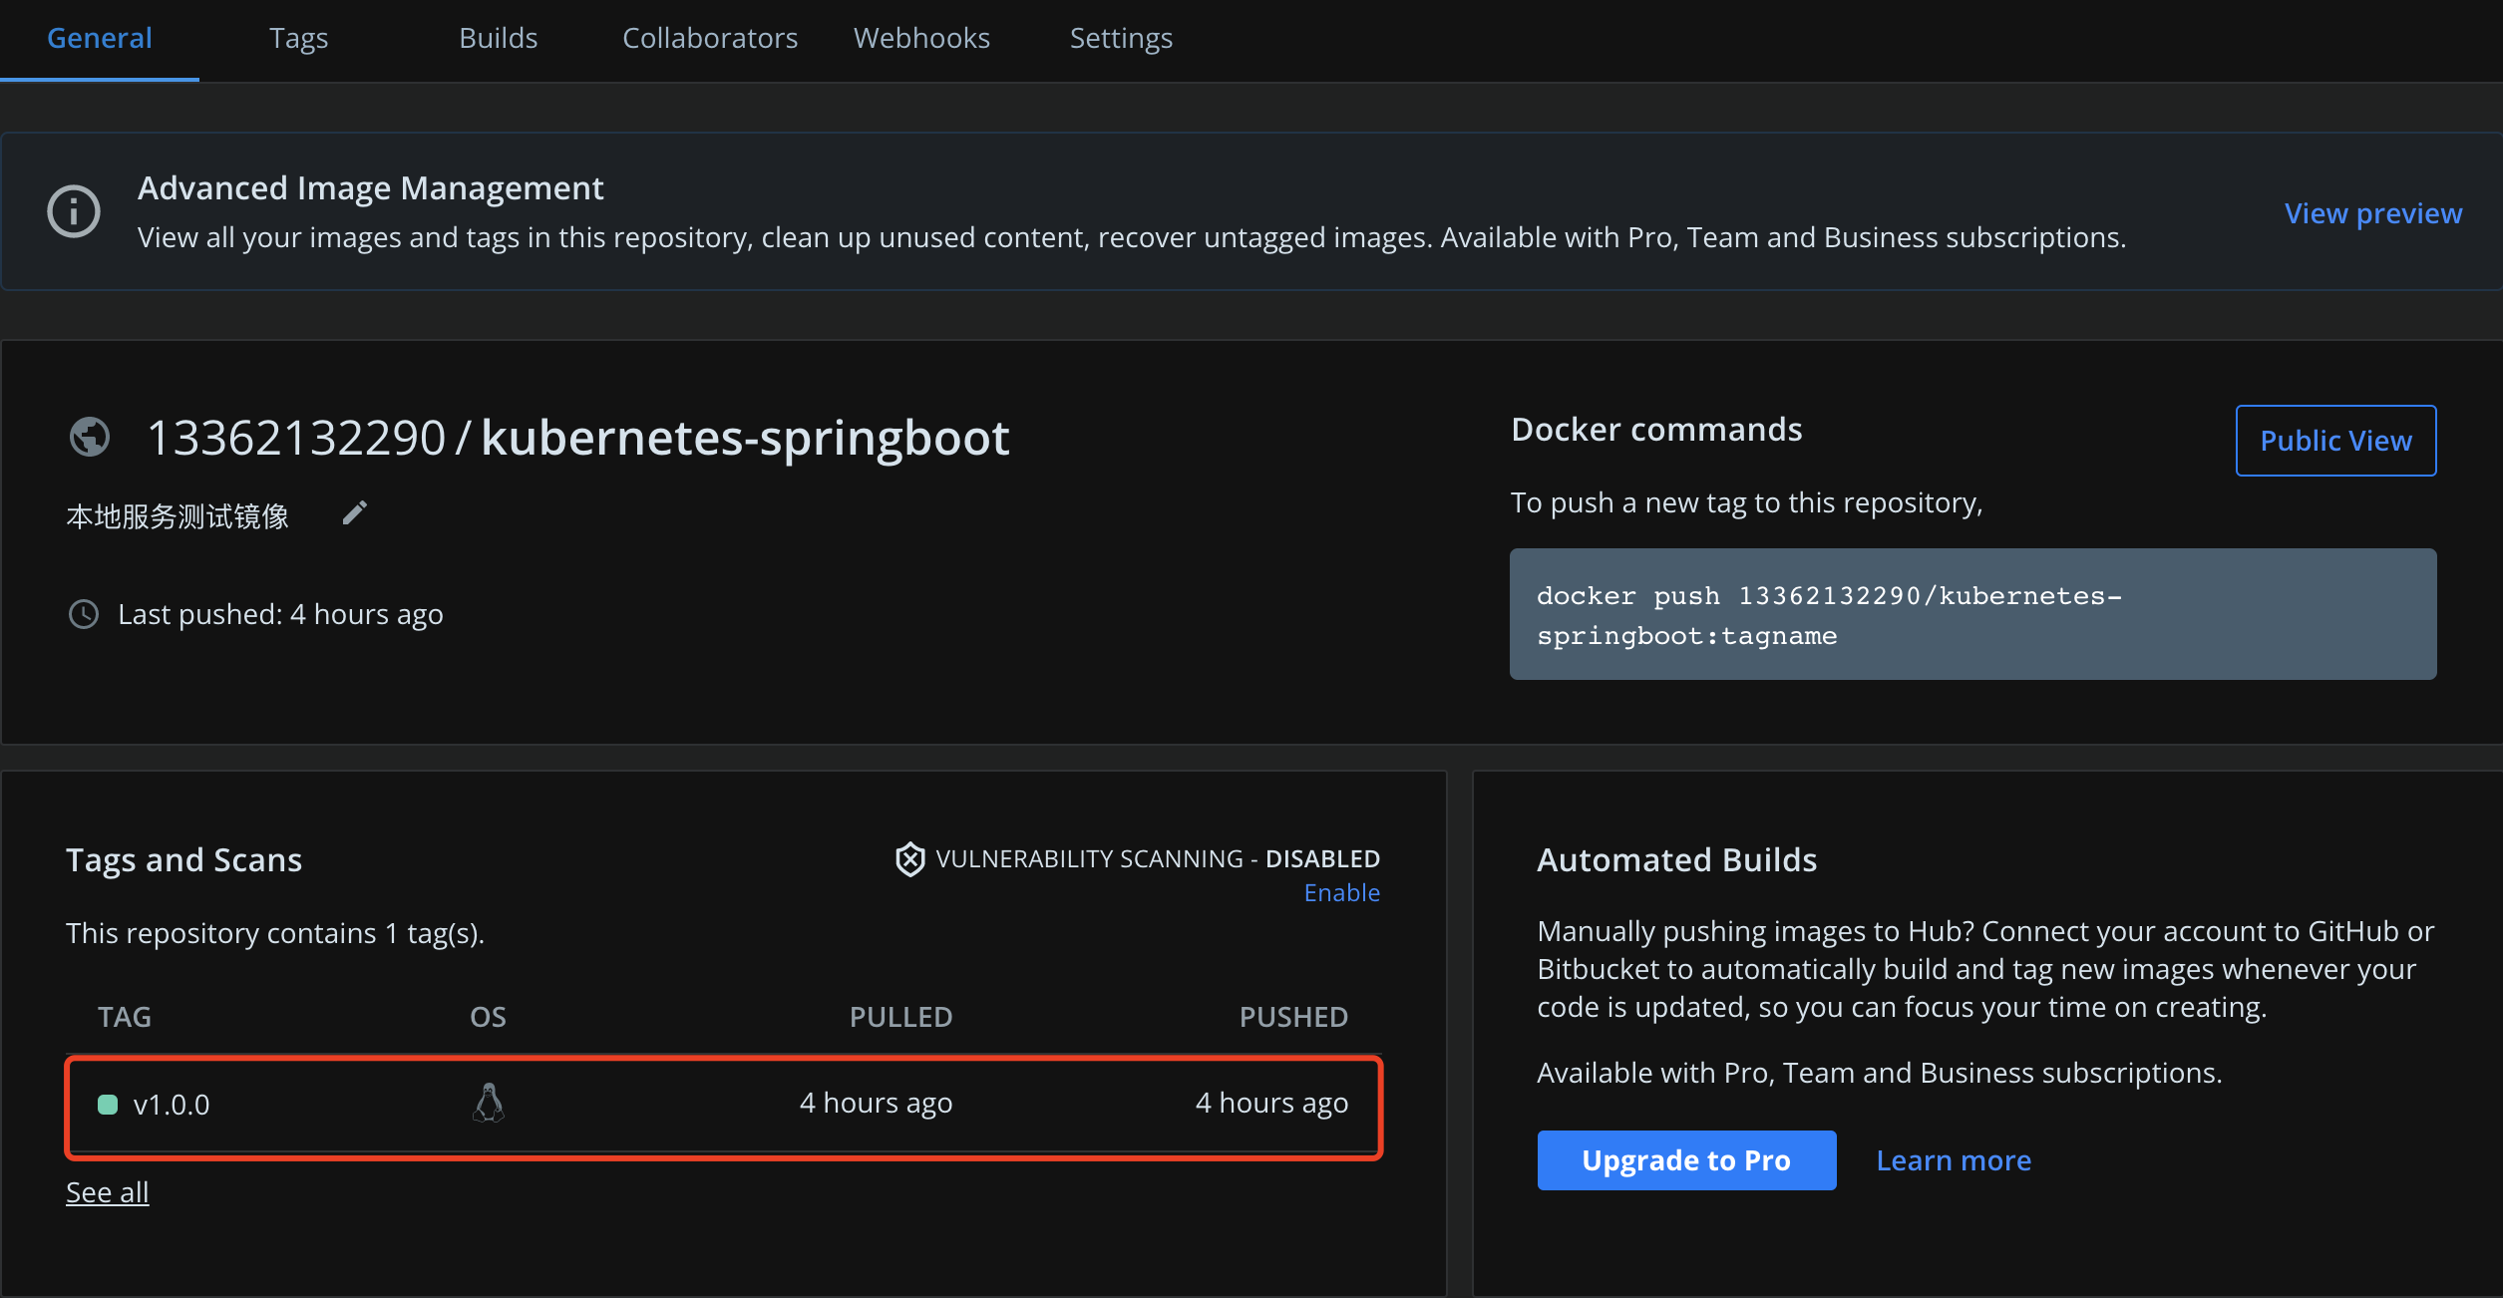Viewport: 2503px width, 1298px height.
Task: Click the View preview link
Action: 2372,213
